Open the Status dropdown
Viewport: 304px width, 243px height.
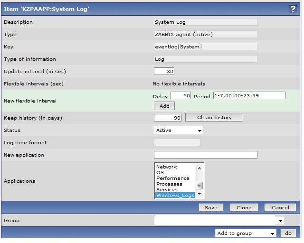coord(179,131)
